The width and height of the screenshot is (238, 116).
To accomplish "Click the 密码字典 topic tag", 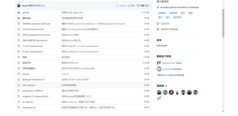I will tap(173, 13).
